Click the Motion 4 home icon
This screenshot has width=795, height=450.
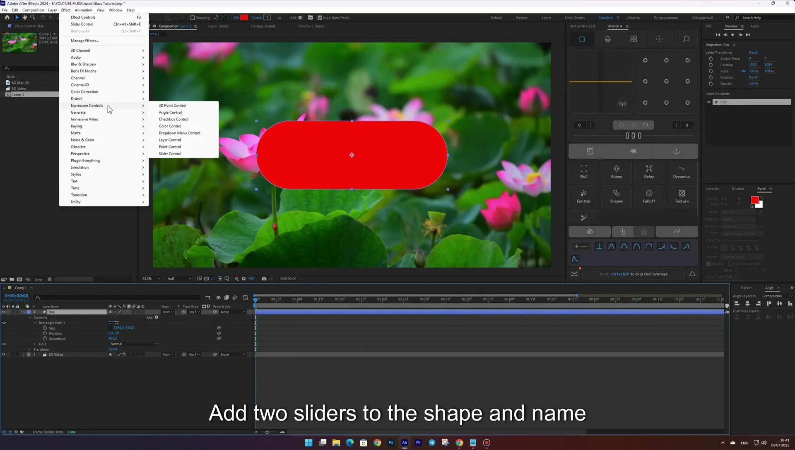click(x=582, y=39)
